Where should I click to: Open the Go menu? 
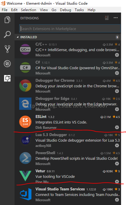pos(54,10)
